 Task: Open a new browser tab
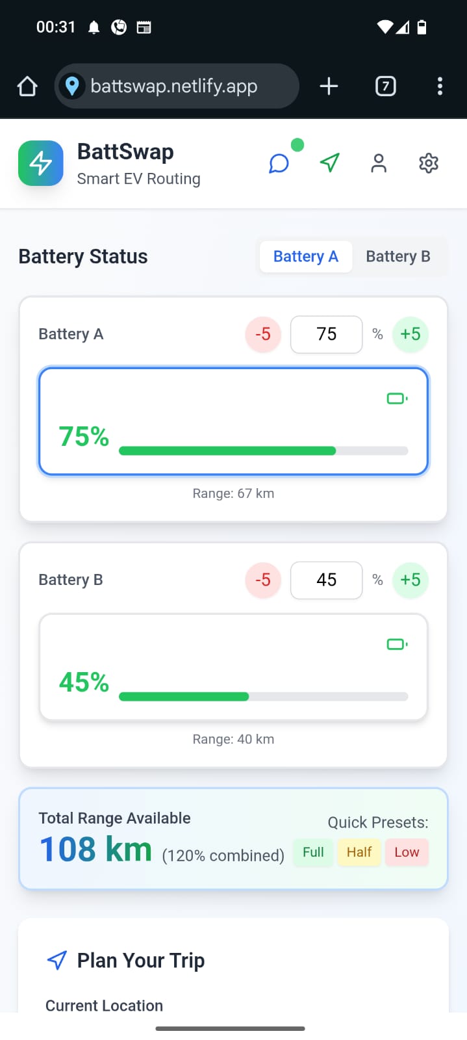pyautogui.click(x=329, y=86)
